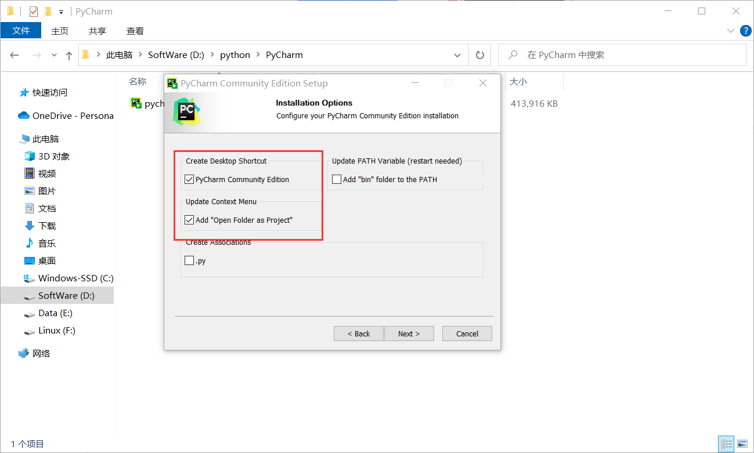Viewport: 754px width, 453px height.
Task: Collapse the ribbon with the chevron
Action: click(x=731, y=30)
